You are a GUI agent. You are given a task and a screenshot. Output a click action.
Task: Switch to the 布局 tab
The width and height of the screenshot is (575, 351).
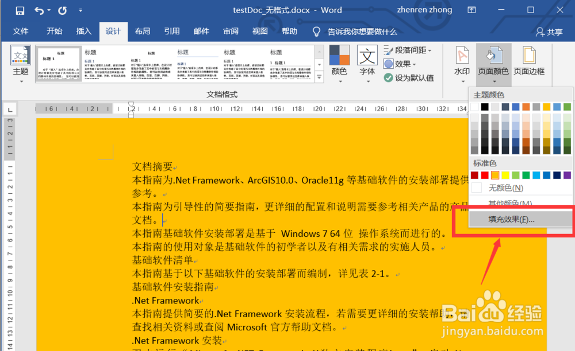tap(142, 32)
